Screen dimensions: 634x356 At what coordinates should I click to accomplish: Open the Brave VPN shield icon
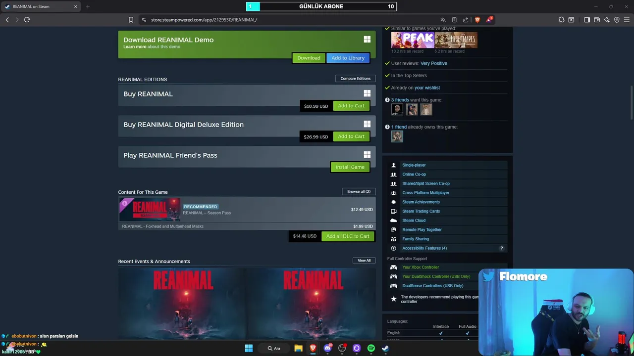(617, 20)
